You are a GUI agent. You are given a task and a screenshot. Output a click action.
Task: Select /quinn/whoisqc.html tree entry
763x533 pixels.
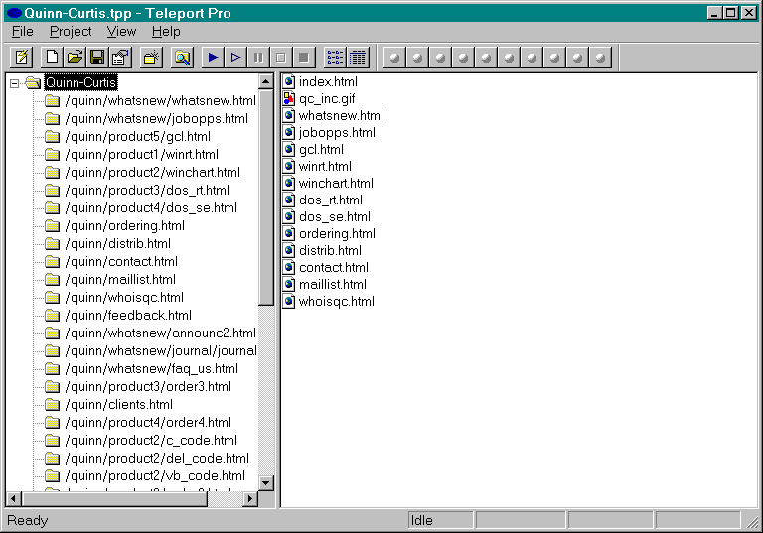pyautogui.click(x=124, y=298)
